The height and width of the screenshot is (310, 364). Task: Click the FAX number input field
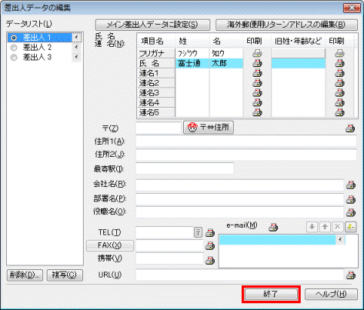coord(169,245)
